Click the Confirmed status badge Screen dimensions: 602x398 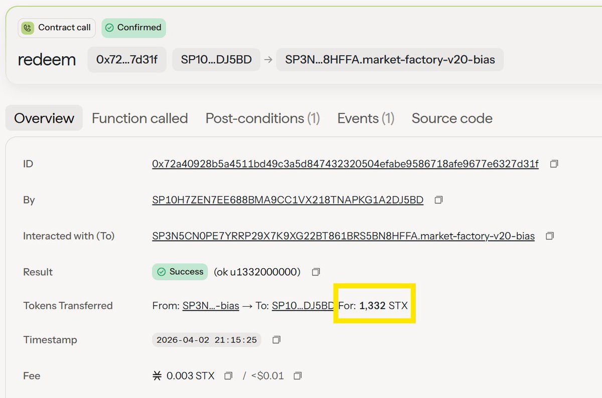coord(133,28)
